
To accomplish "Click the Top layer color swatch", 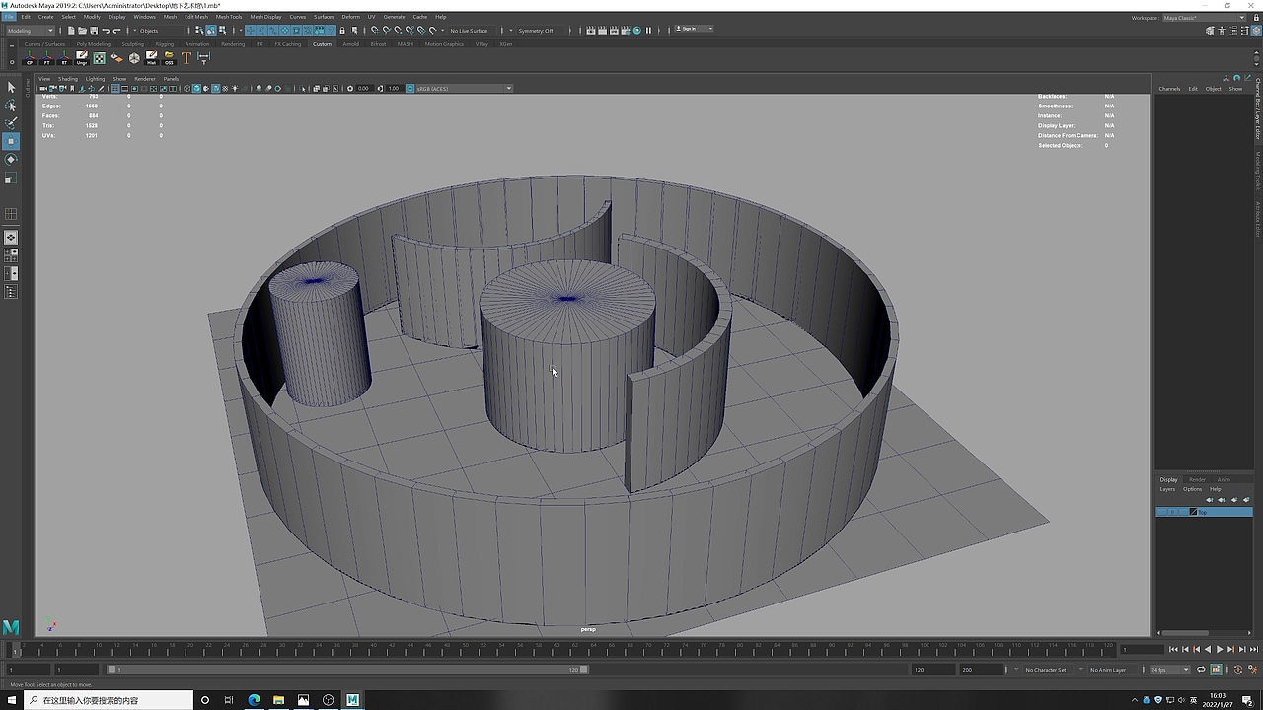I will pos(1193,512).
